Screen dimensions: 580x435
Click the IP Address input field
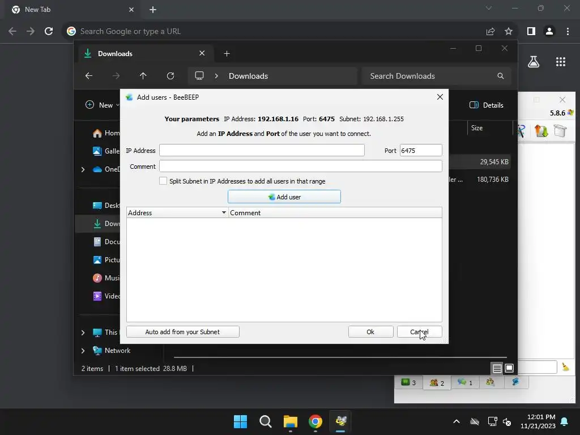point(262,150)
